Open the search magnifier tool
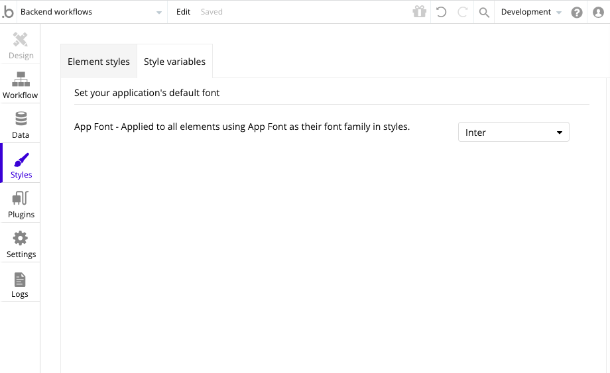Screen dimensions: 610x373 pos(484,12)
